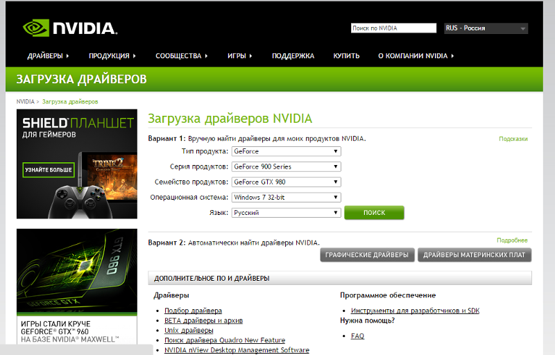Open the FAQ link
This screenshot has width=555, height=355.
coord(357,336)
